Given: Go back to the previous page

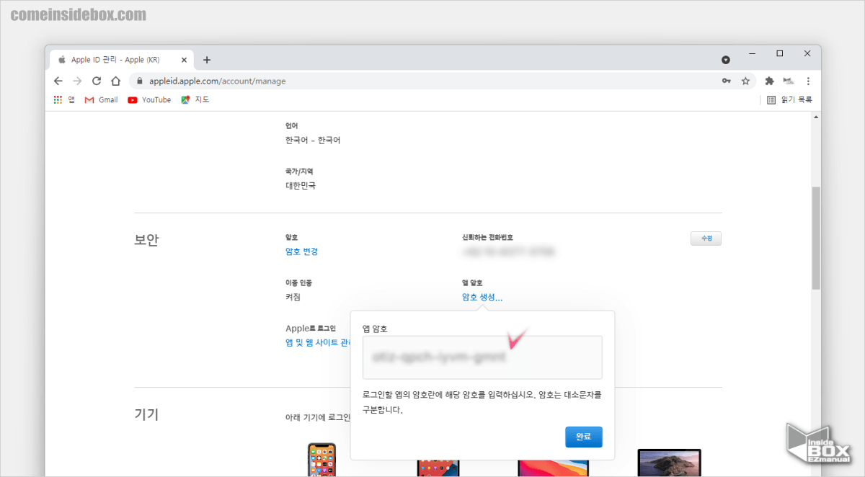Looking at the screenshot, I should pyautogui.click(x=58, y=81).
